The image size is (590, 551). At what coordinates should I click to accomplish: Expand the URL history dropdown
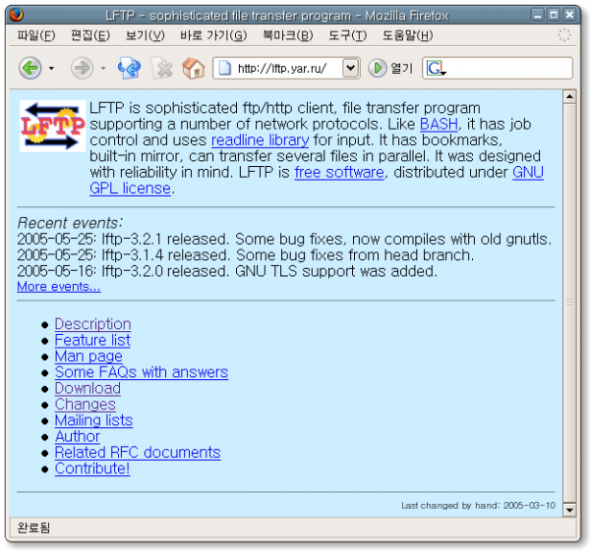click(x=351, y=68)
